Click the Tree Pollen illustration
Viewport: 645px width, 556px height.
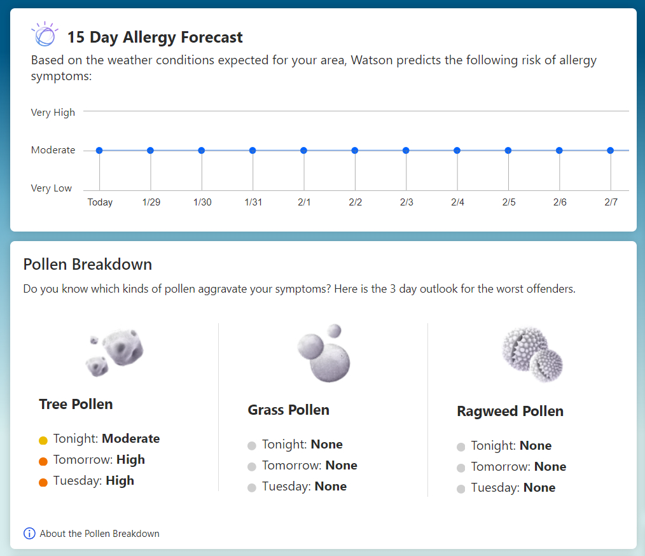115,354
